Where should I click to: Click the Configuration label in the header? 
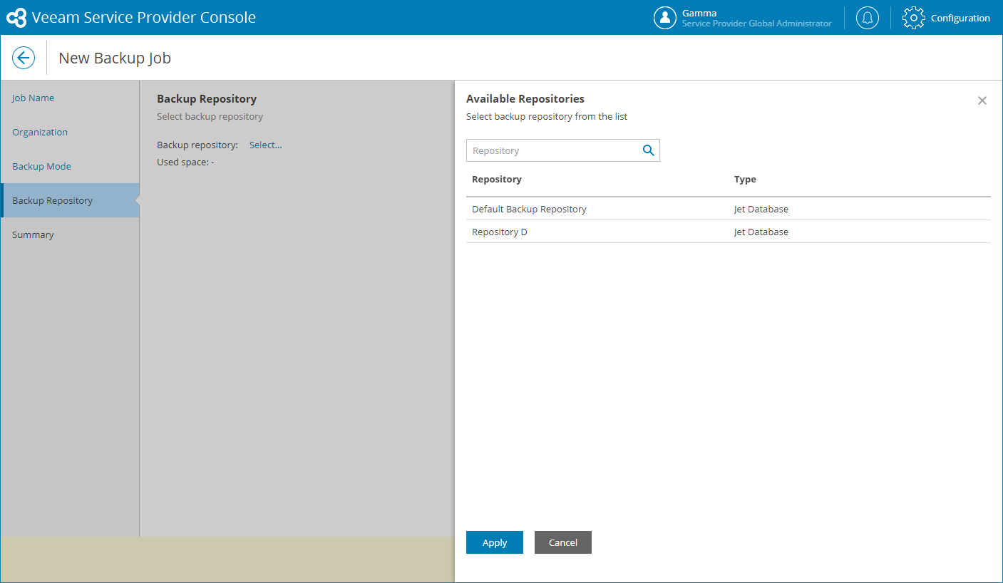tap(960, 18)
